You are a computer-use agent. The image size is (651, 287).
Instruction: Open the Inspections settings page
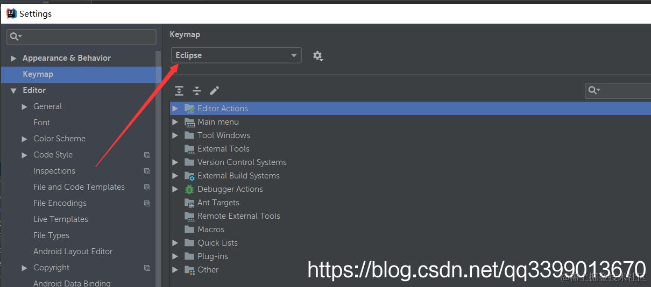pyautogui.click(x=54, y=171)
